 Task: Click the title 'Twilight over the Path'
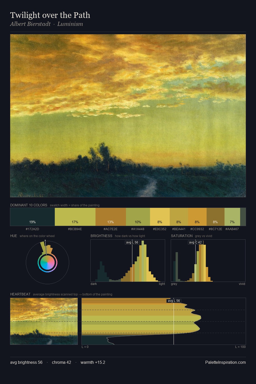tap(50, 15)
